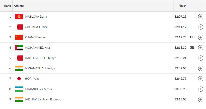
Task: Click plus icon for LOGANATHAN Suriya
Action: point(201,68)
